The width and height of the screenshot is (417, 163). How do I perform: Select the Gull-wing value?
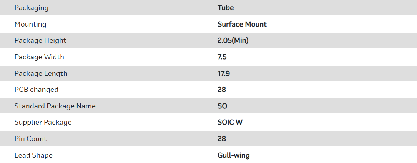[x=234, y=155]
